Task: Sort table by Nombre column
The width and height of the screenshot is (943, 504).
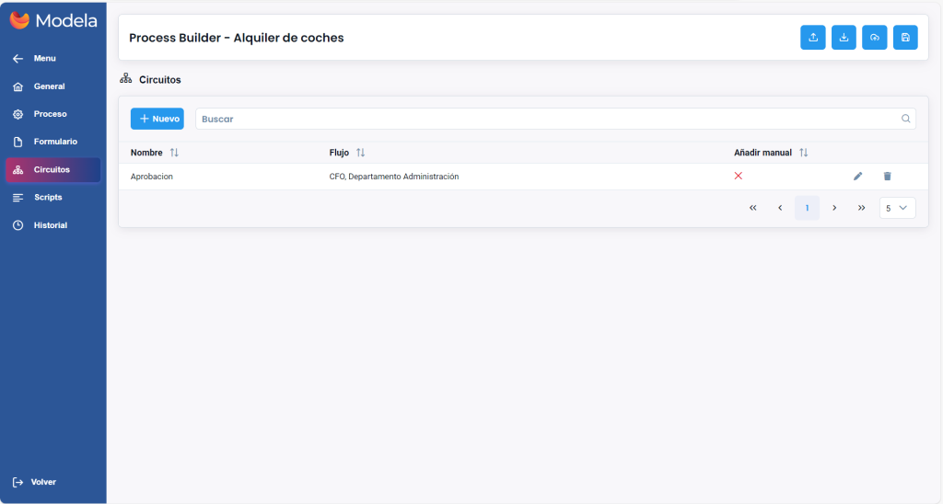Action: (174, 153)
